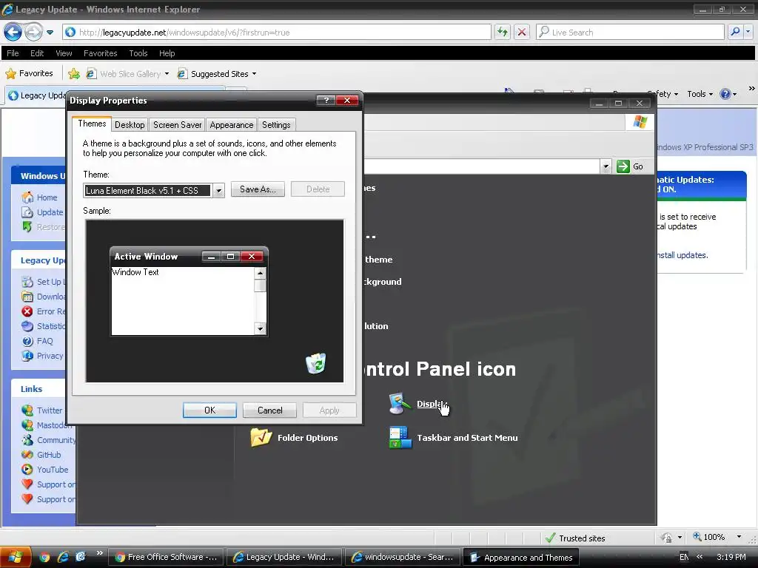The height and width of the screenshot is (568, 758).
Task: Click the Live Search magnifier button
Action: [x=735, y=33]
